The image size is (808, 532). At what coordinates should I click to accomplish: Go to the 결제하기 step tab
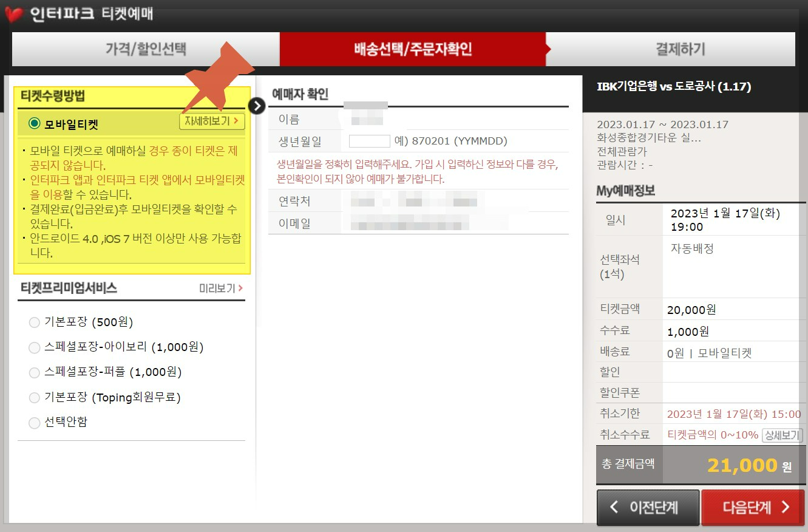pyautogui.click(x=680, y=49)
